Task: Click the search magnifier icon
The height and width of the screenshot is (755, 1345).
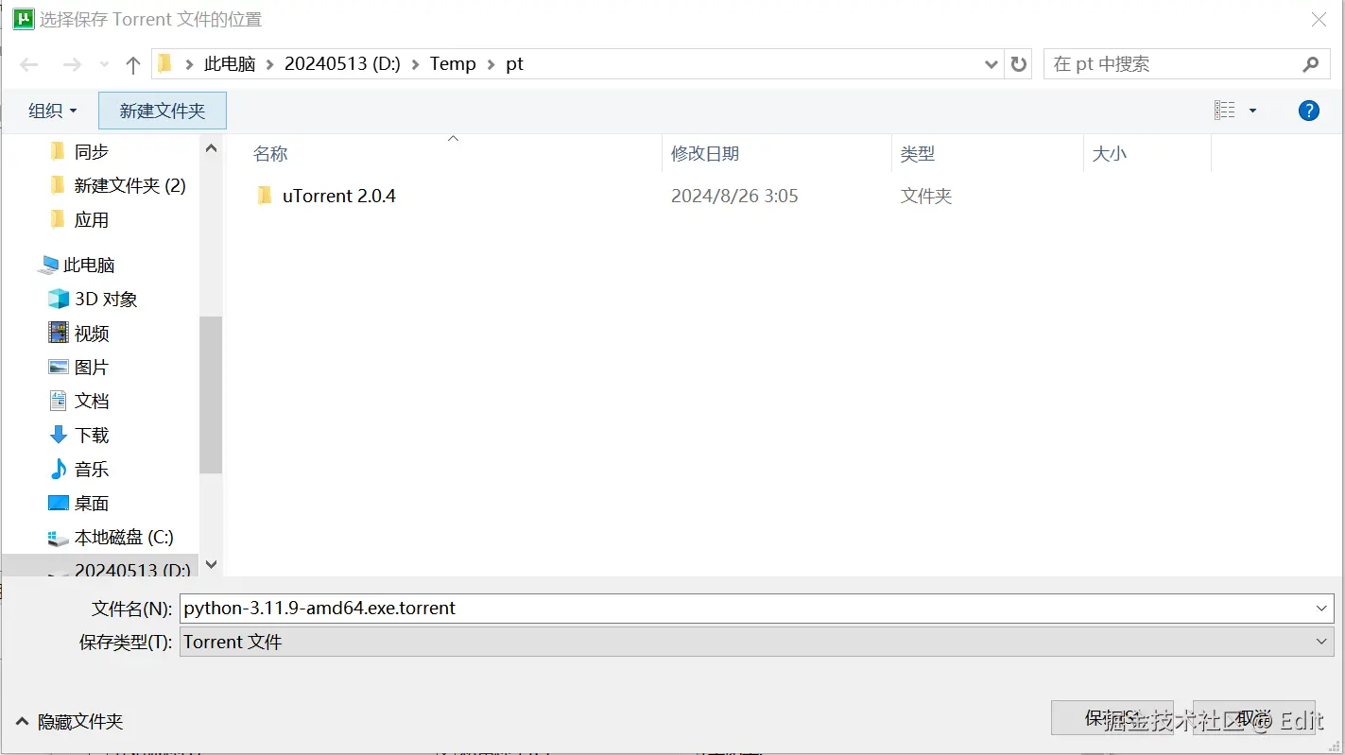Action: (x=1310, y=64)
